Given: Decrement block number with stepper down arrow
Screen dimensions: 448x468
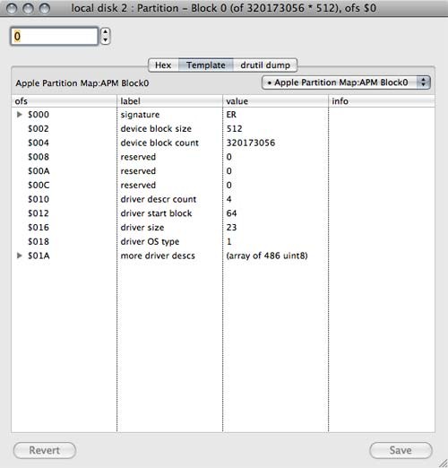Looking at the screenshot, I should coord(105,40).
